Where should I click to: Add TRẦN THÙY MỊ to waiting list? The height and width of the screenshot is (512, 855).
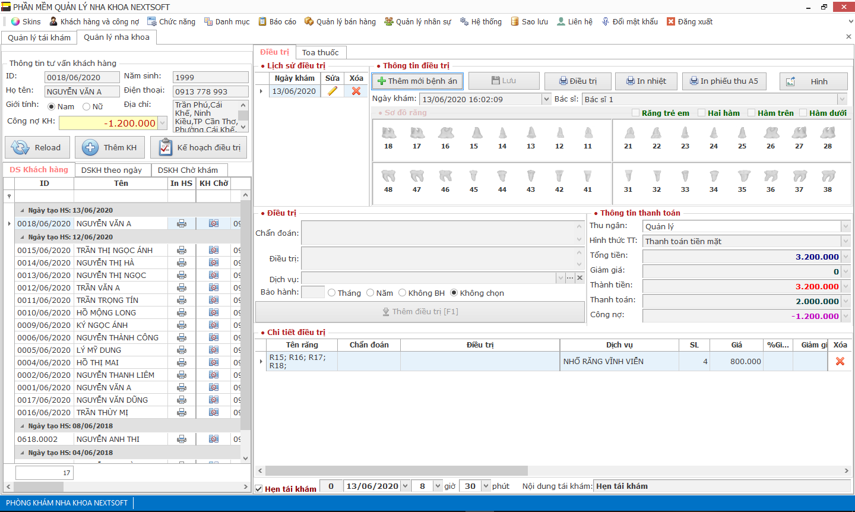pos(214,412)
